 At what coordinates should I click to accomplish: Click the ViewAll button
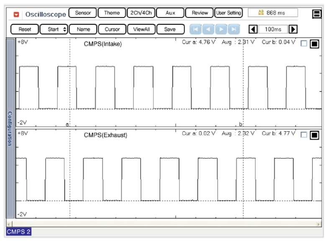pyautogui.click(x=141, y=29)
